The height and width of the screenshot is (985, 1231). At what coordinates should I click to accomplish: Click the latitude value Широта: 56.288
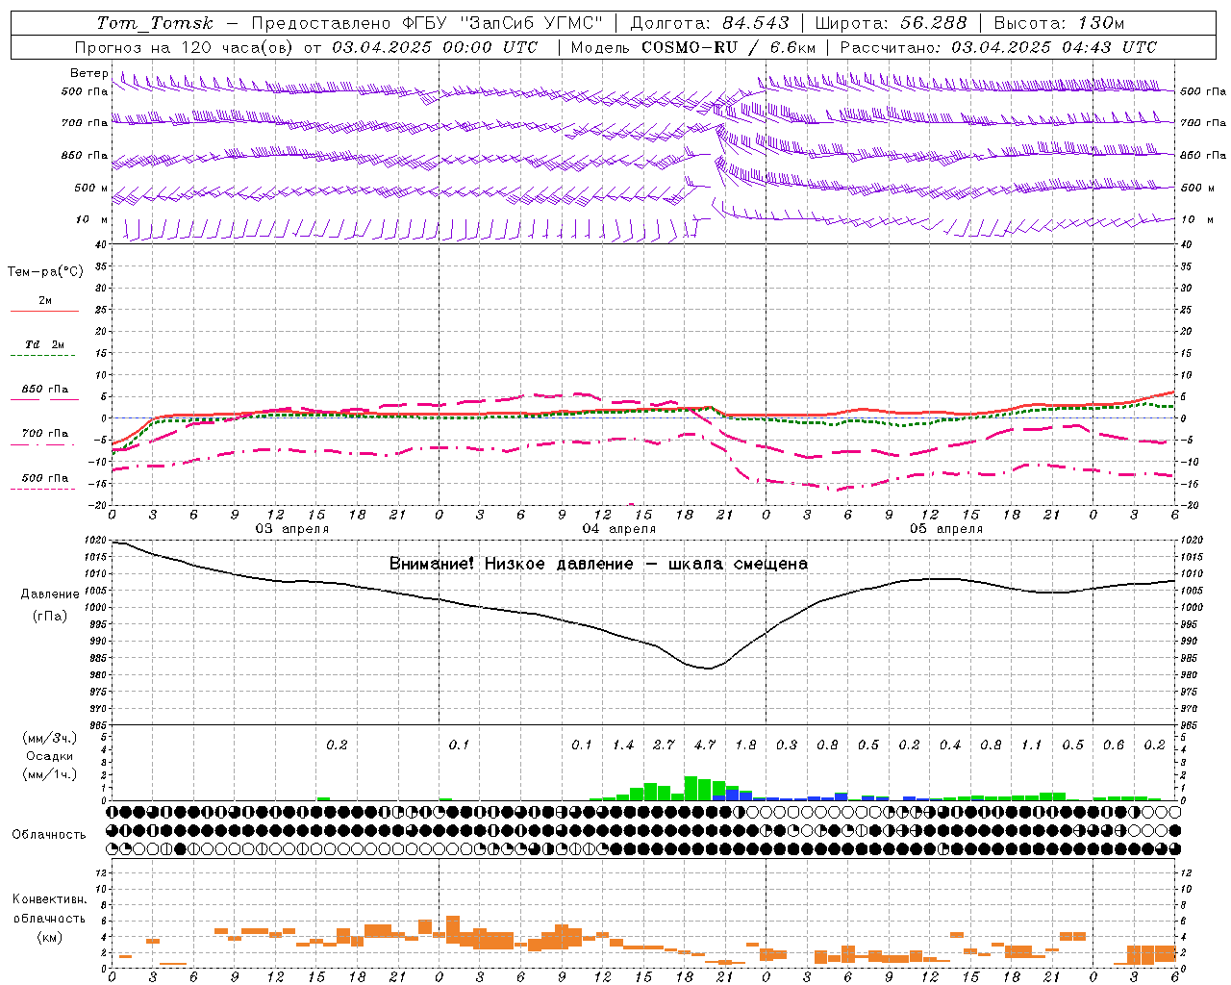[891, 23]
